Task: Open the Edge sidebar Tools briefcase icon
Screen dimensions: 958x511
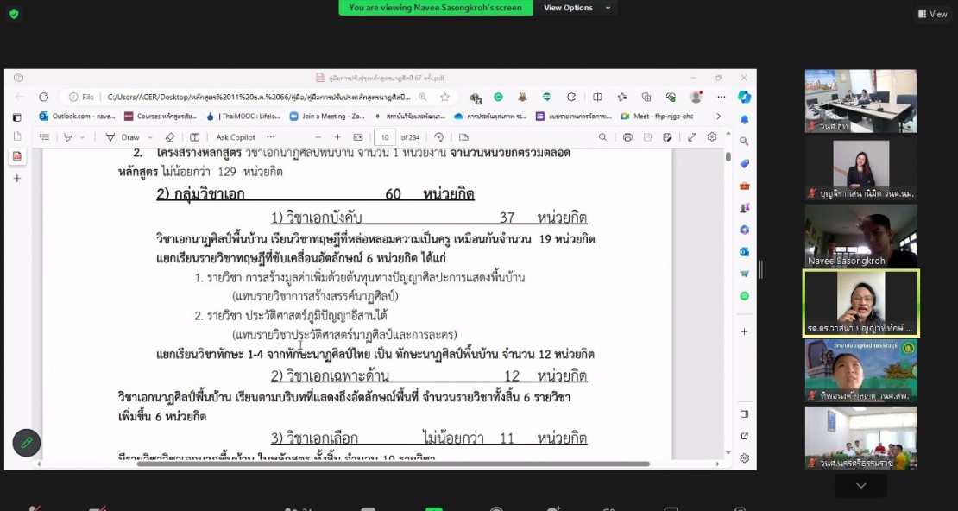Action: (744, 186)
